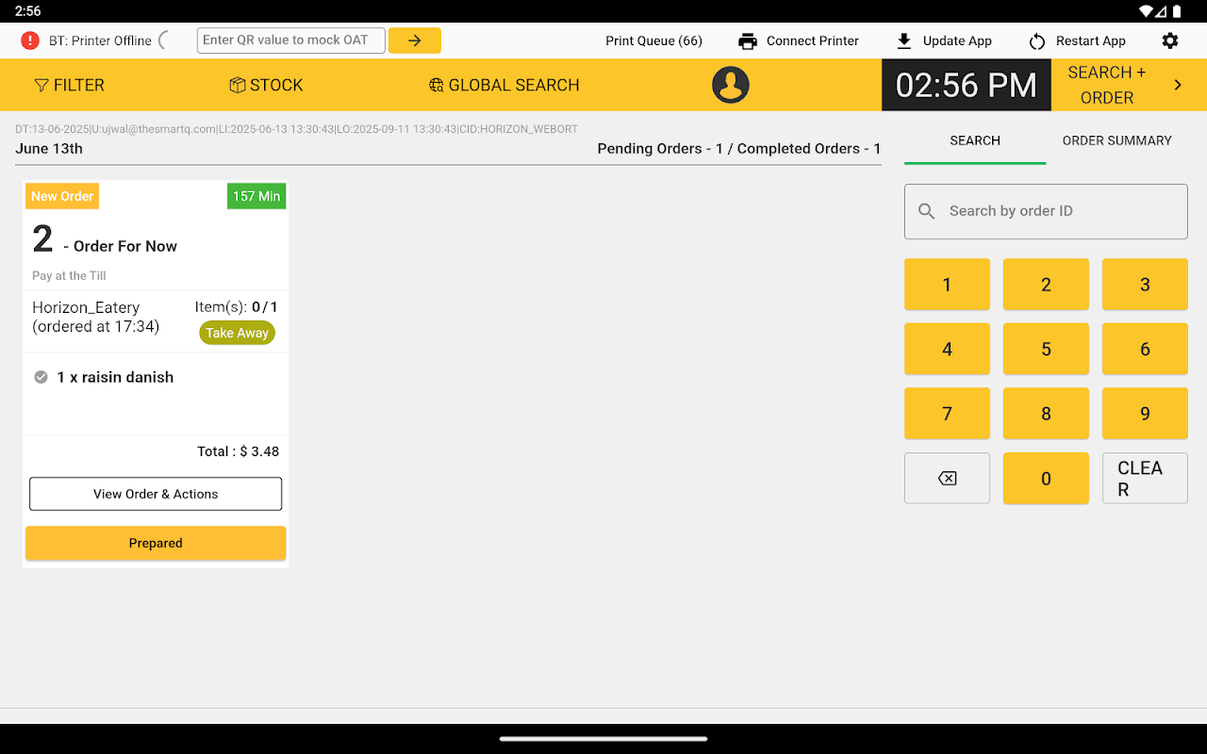Click the 'Order For Now' label
The width and height of the screenshot is (1207, 754).
click(x=125, y=246)
